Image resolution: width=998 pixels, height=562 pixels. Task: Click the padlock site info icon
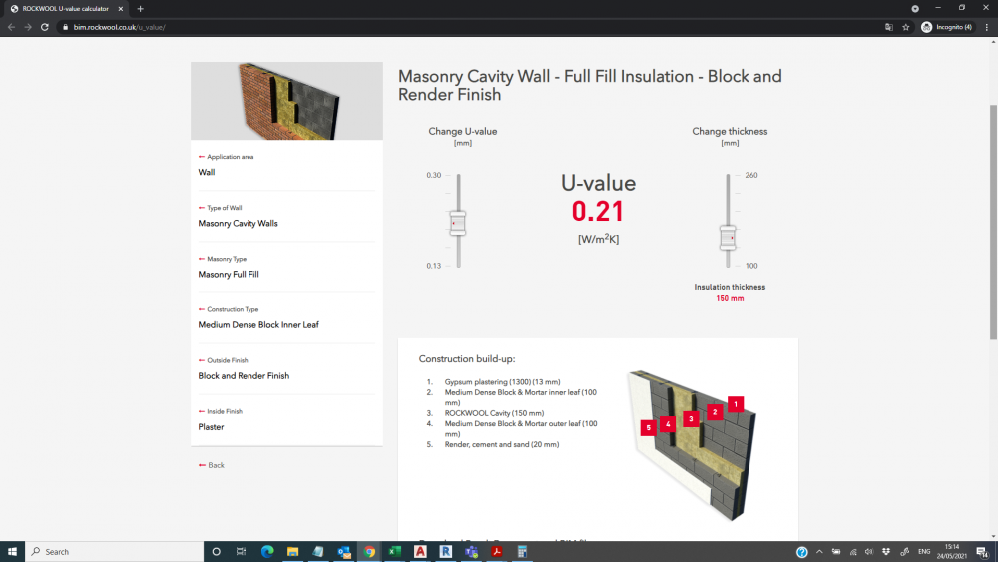(65, 27)
